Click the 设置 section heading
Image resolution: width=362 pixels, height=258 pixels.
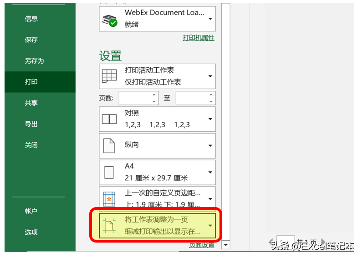(110, 56)
